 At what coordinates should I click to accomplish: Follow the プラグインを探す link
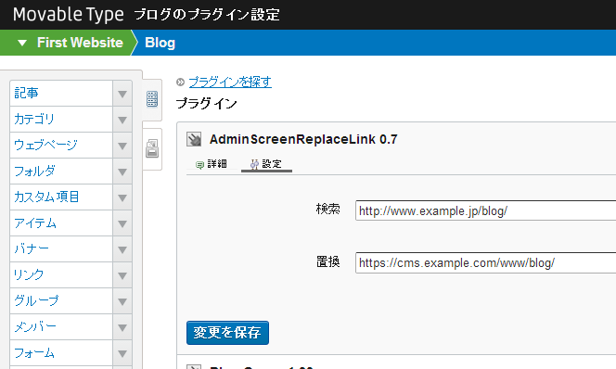coord(230,82)
